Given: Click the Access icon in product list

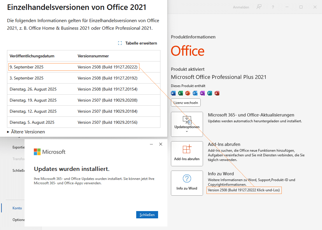Looking at the screenshot, I should [x=217, y=93].
